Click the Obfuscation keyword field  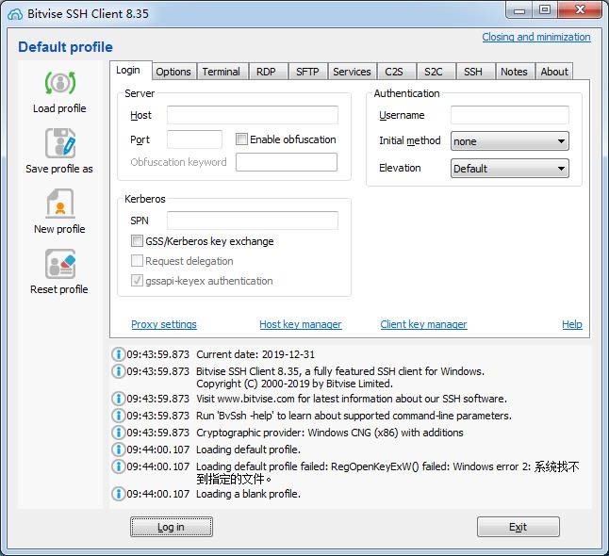pos(287,162)
